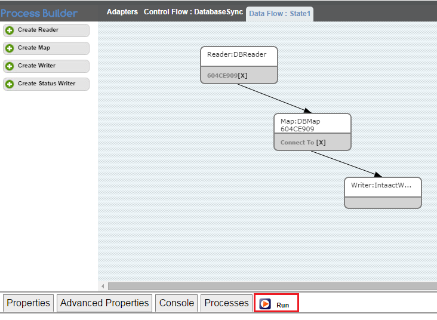Screen dimensions: 437x320
Task: Open the Console tab
Action: pos(176,303)
